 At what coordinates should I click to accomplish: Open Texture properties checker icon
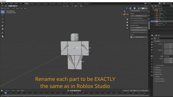click(152, 75)
